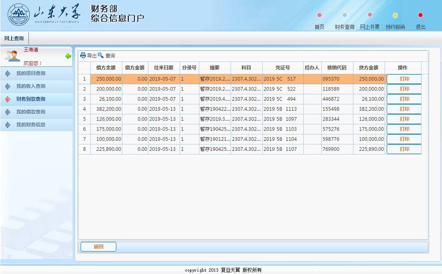Click the printer export icon

point(83,55)
